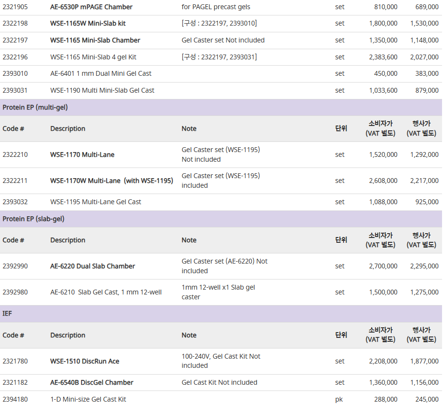443x405 pixels.
Task: Select AE-6220 Dual Slab Chamber
Action: pyautogui.click(x=93, y=266)
